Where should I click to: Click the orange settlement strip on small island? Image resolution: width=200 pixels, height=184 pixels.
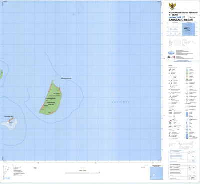click(10, 120)
